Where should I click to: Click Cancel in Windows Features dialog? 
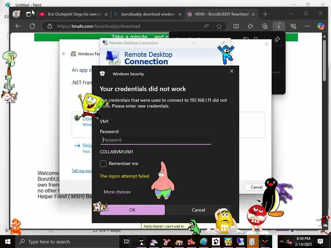pos(256,187)
